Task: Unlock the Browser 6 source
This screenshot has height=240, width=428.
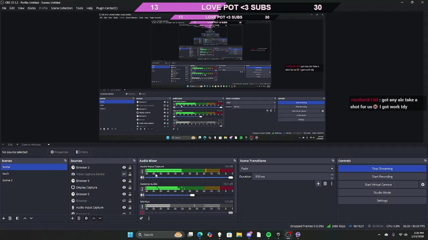Action: tap(130, 181)
